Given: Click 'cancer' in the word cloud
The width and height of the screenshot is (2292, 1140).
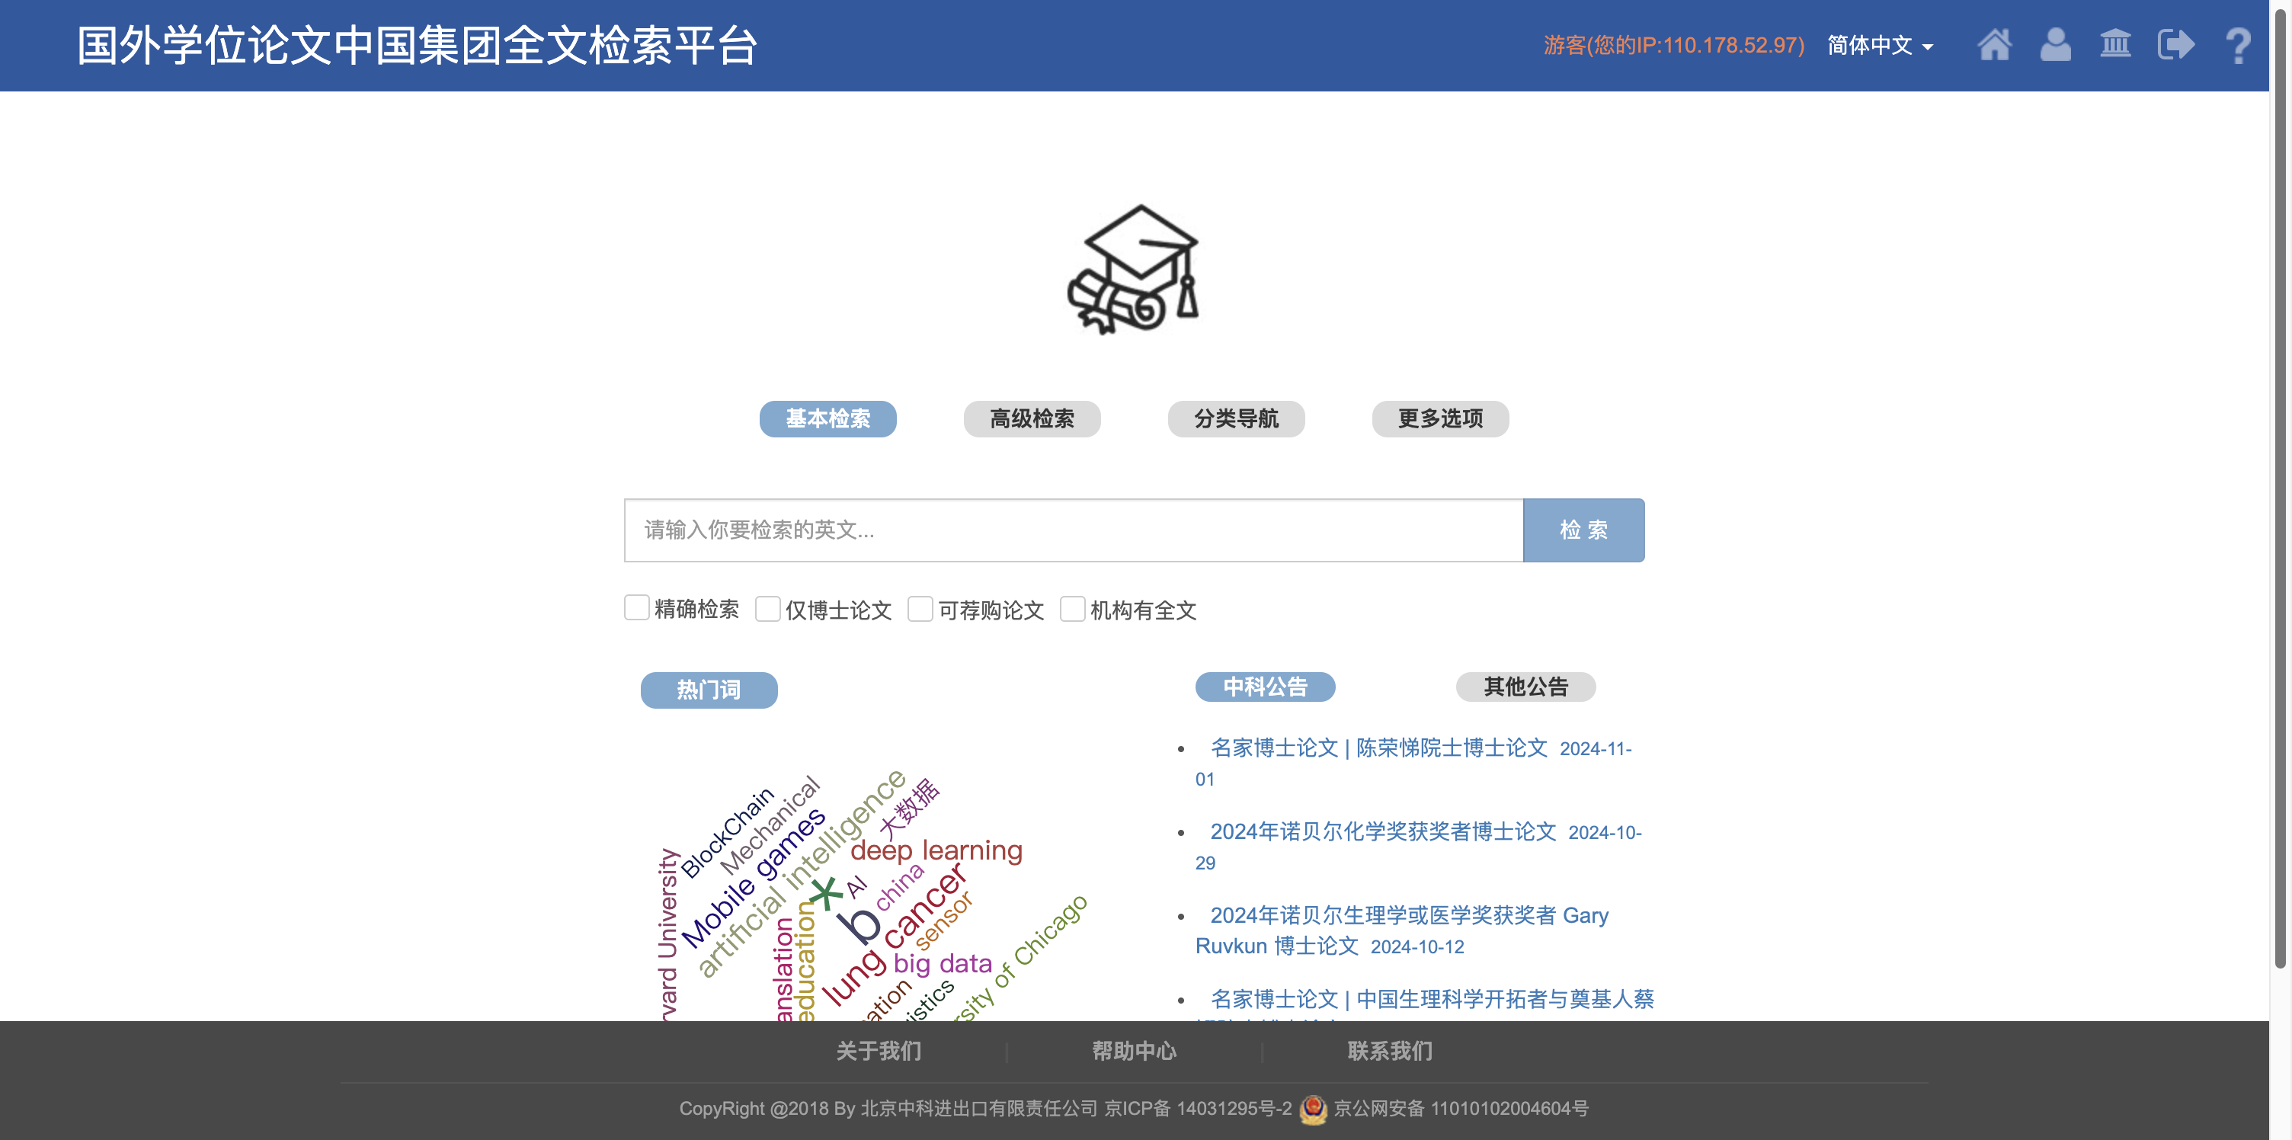Looking at the screenshot, I should [925, 906].
